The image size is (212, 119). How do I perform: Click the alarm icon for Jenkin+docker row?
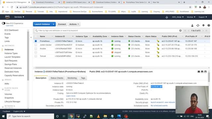[158, 45]
